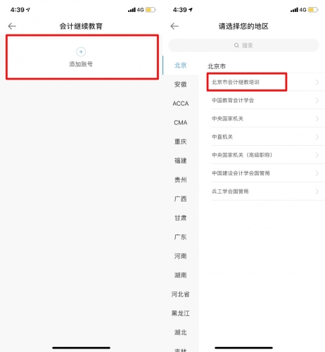Tap chevron on 北京市会计继教培训 row
The width and height of the screenshot is (325, 352).
317,82
